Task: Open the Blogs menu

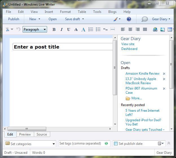Action: (x=112, y=12)
